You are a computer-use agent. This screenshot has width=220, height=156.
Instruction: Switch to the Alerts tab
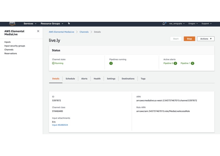tap(84, 79)
